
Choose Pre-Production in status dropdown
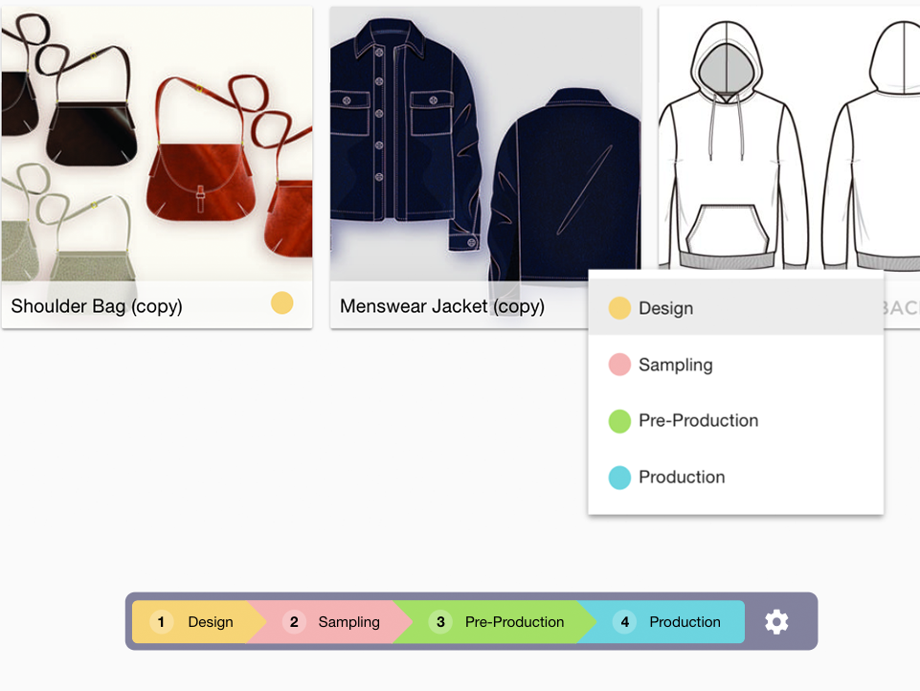tap(736, 420)
